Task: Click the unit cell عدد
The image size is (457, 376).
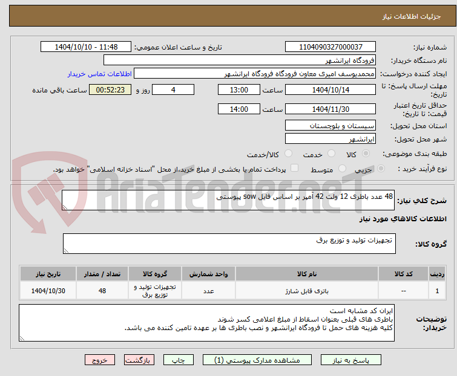Action: [208, 290]
